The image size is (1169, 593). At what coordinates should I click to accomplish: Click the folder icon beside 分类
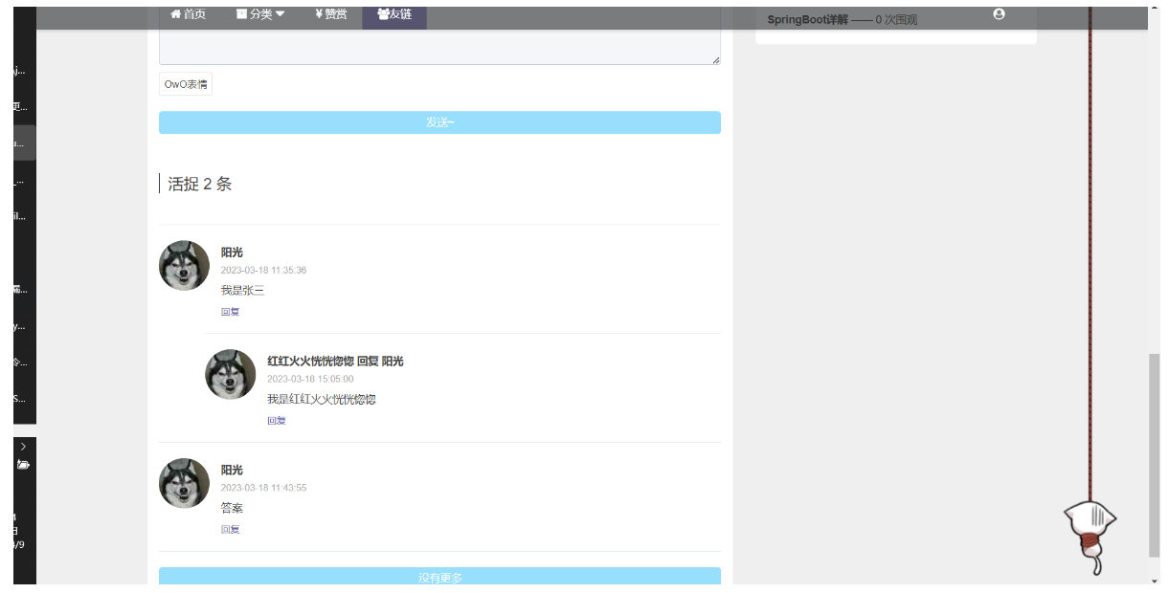tap(241, 13)
